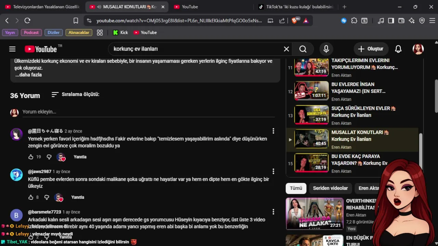
Task: Dislike the comment with 19 likes
Action: coord(49,157)
